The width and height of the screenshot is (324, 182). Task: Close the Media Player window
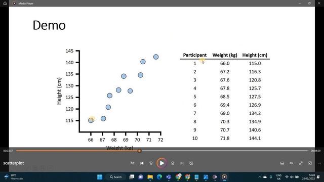319,4
